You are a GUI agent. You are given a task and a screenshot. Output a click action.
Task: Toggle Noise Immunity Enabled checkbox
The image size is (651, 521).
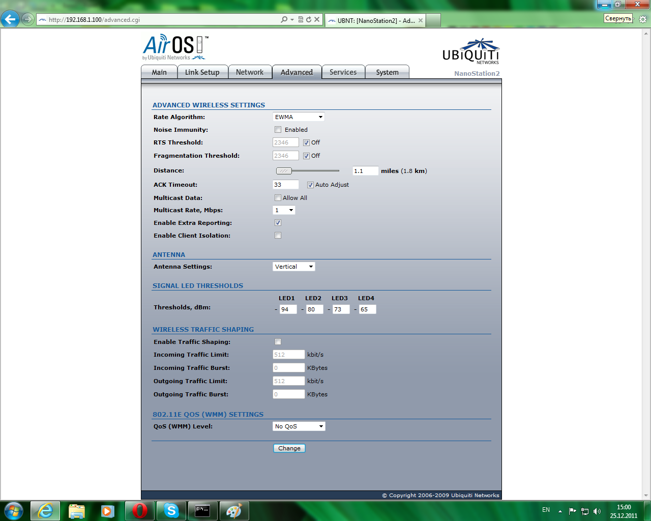[278, 130]
